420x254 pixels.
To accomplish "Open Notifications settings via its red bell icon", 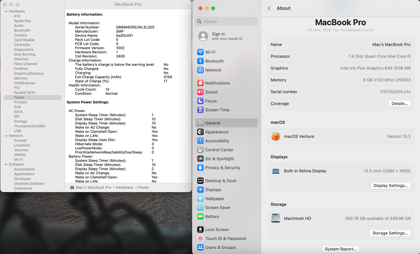I will click(x=200, y=83).
